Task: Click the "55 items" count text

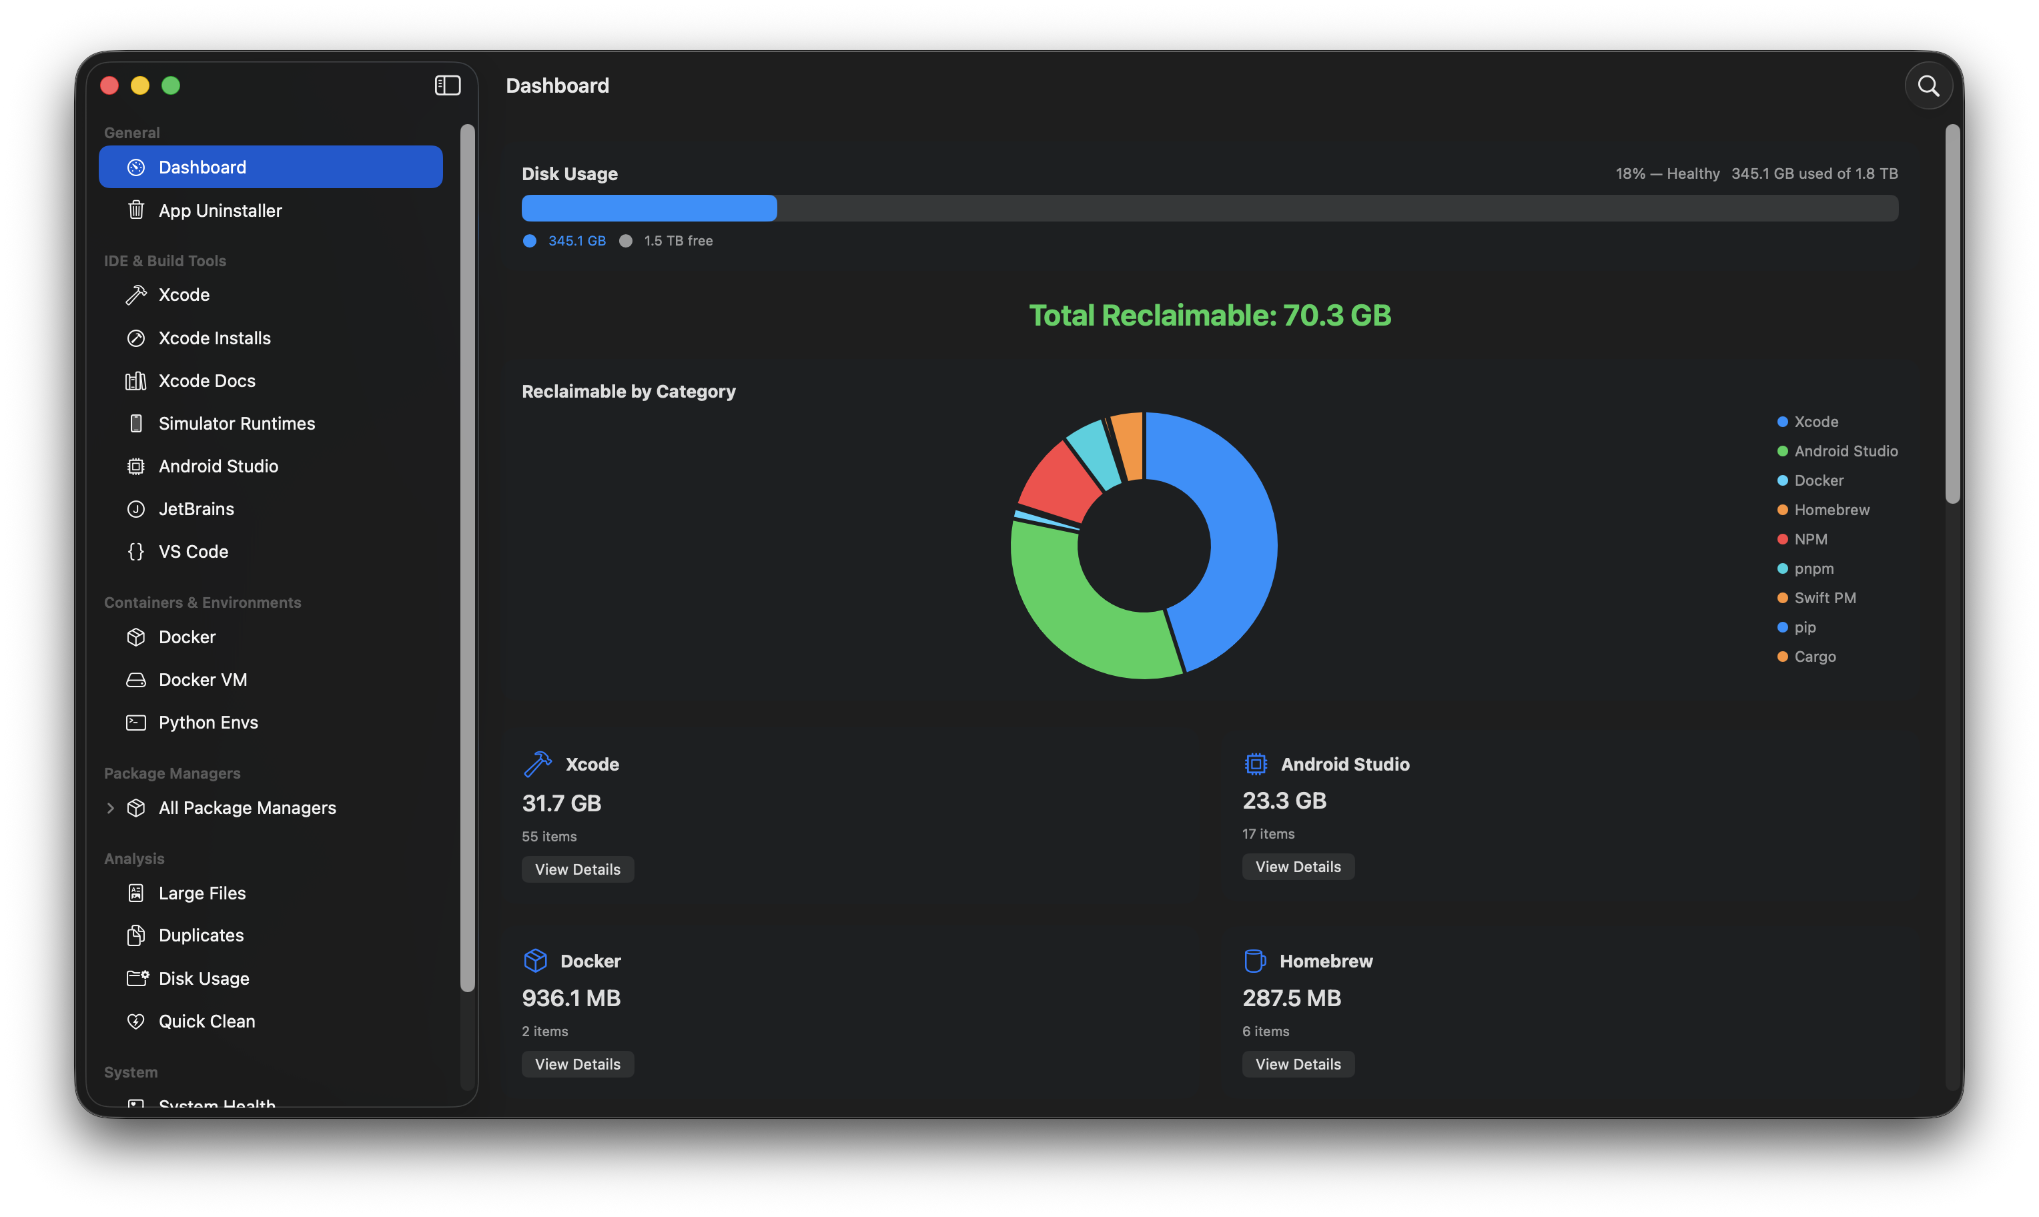Action: pos(549,837)
